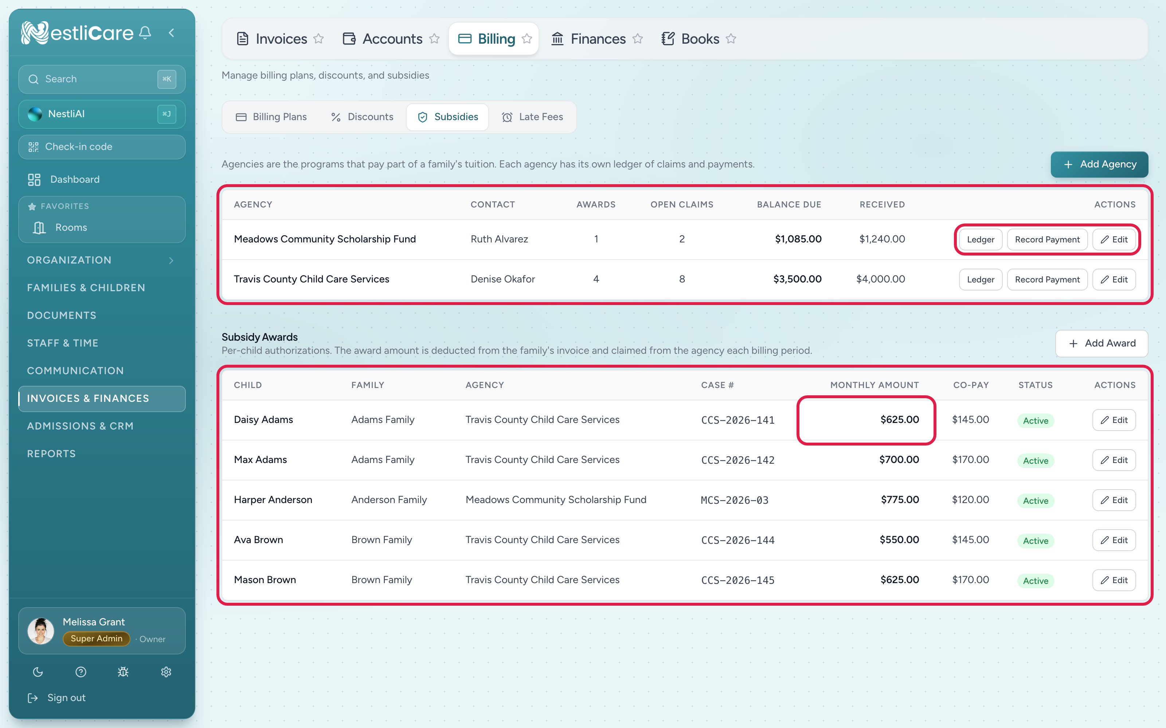This screenshot has width=1166, height=728.
Task: Edit Daisy Adams subsidy award
Action: point(1114,420)
